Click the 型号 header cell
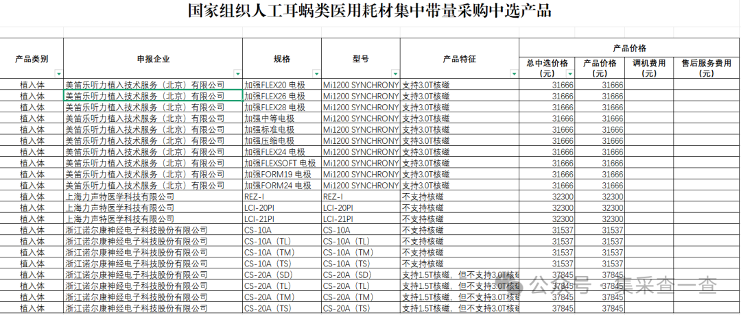 click(361, 58)
